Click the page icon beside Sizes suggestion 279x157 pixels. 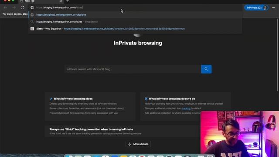(32, 29)
